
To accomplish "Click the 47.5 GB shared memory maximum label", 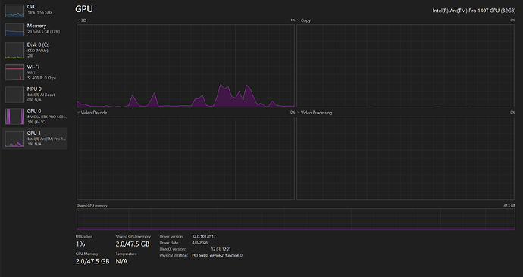I will click(509, 206).
